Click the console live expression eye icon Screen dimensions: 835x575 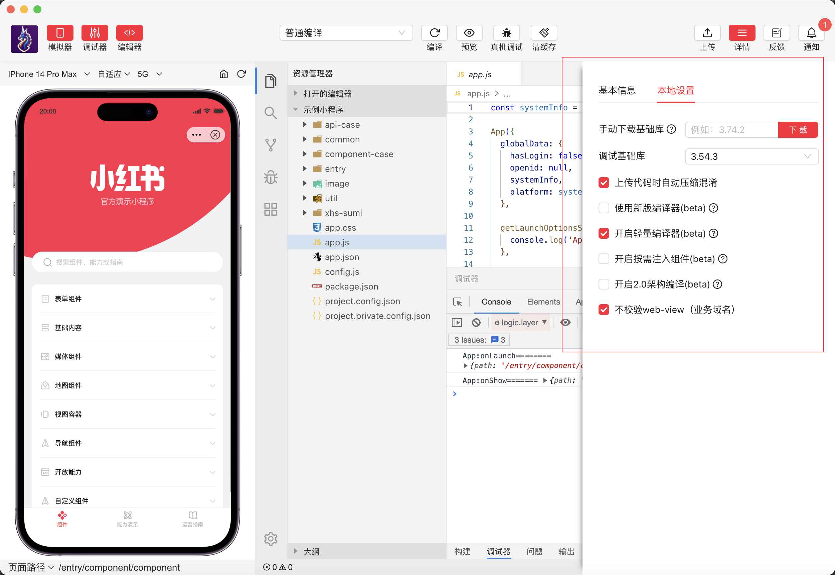coord(565,323)
